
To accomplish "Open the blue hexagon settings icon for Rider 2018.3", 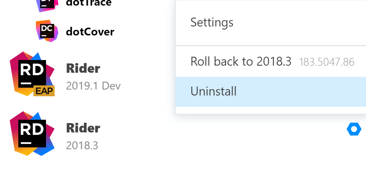I will 354,129.
